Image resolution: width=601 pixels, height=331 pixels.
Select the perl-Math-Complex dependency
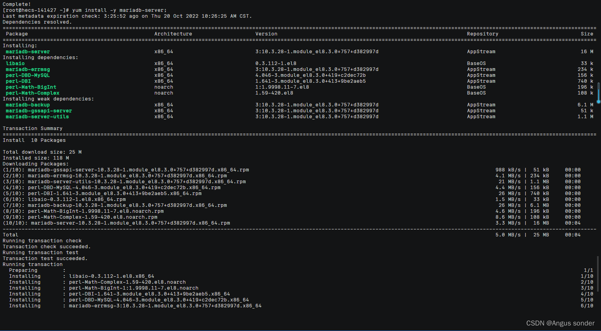click(32, 93)
